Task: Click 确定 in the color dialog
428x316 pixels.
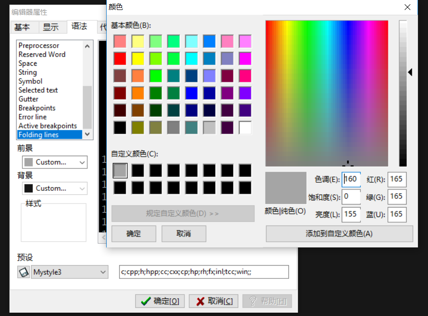Action: pyautogui.click(x=133, y=234)
